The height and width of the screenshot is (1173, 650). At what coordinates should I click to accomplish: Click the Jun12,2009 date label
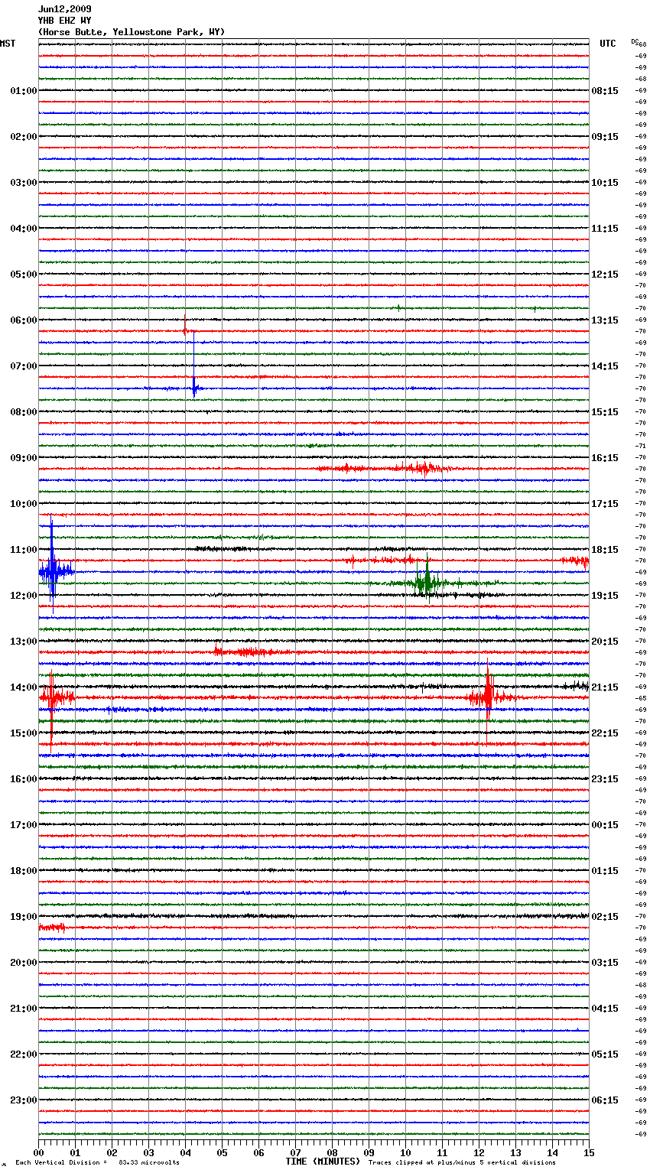[x=64, y=9]
